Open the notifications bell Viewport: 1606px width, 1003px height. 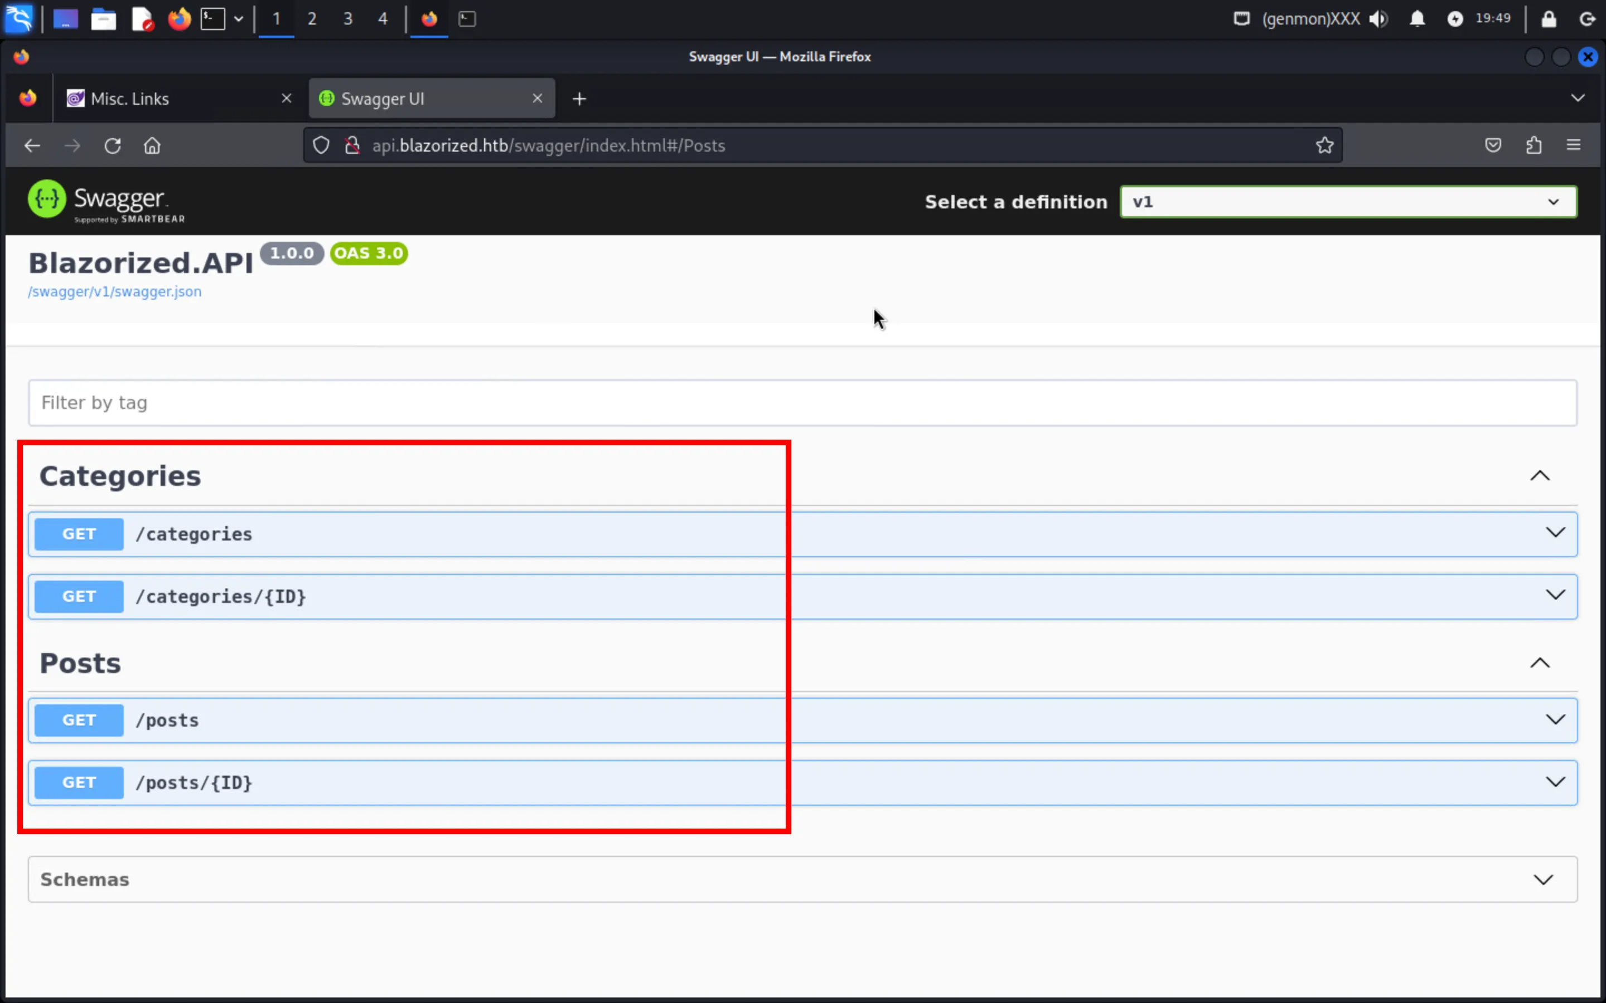click(x=1417, y=18)
